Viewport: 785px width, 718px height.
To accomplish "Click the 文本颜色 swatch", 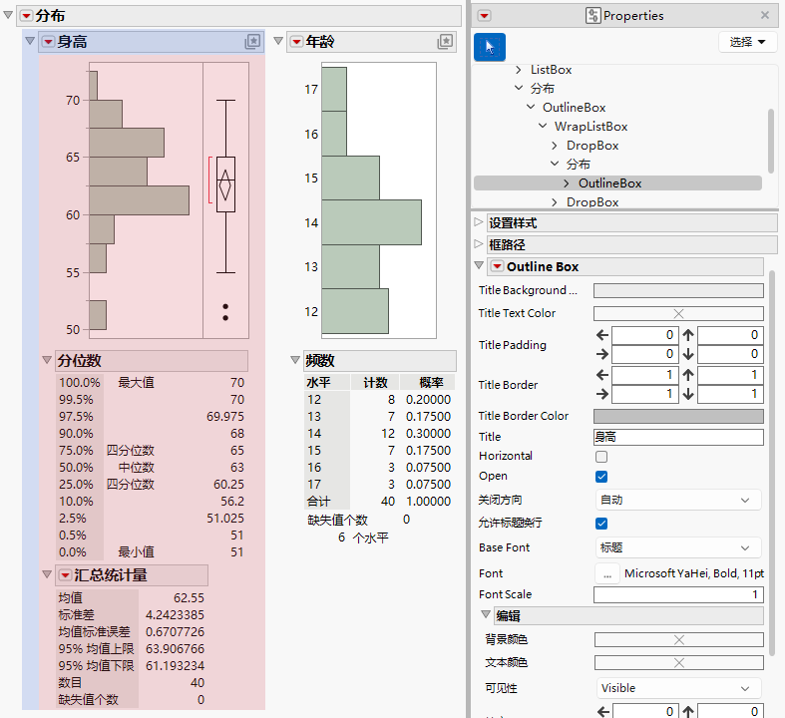I will [679, 663].
